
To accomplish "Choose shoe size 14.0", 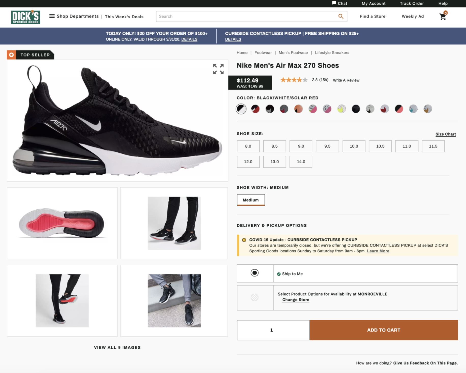I will pos(301,162).
